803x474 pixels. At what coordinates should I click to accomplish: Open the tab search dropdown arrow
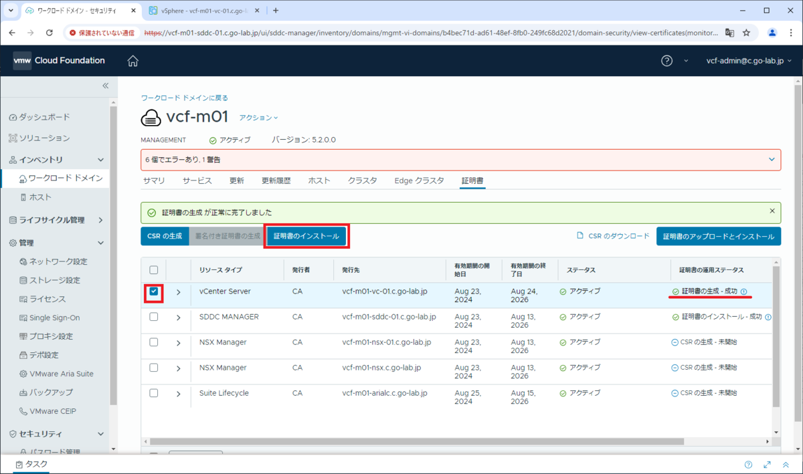coord(11,11)
